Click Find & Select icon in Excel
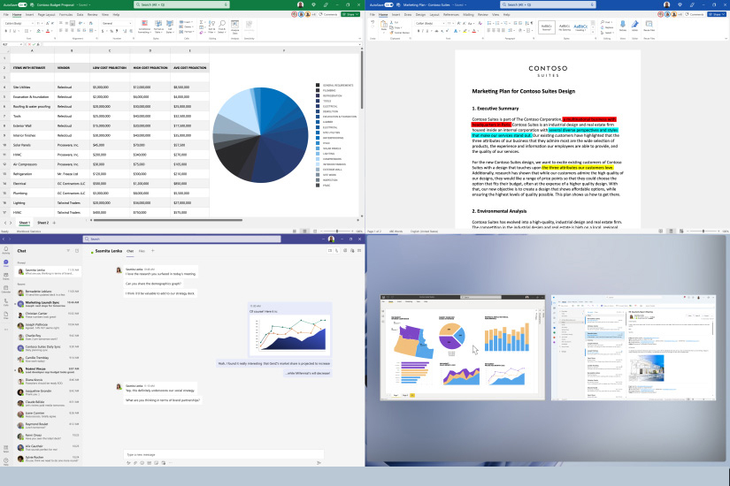The width and height of the screenshot is (730, 486). pyautogui.click(x=222, y=26)
